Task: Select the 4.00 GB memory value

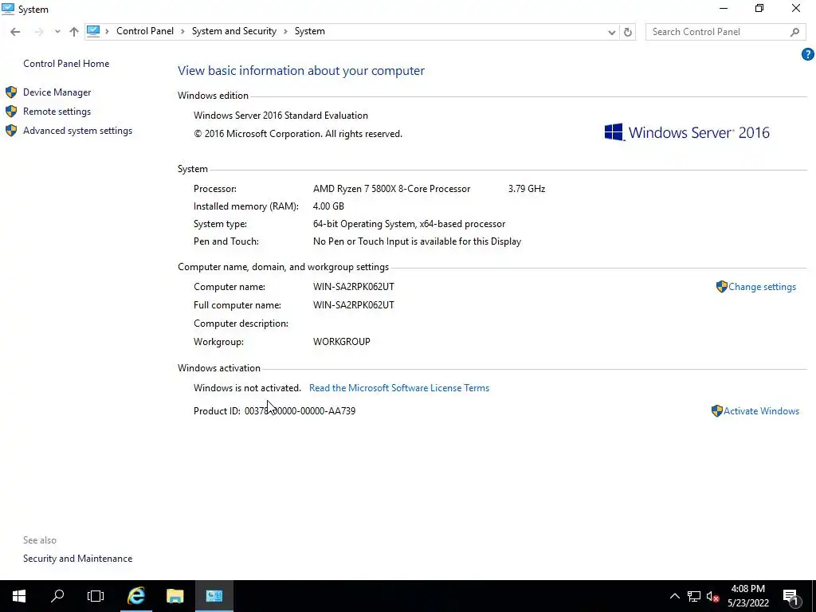Action: 328,206
